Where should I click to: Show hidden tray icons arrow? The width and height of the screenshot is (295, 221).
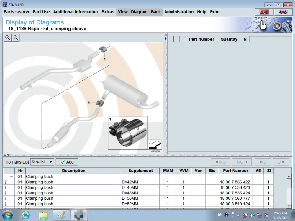[x=238, y=216]
